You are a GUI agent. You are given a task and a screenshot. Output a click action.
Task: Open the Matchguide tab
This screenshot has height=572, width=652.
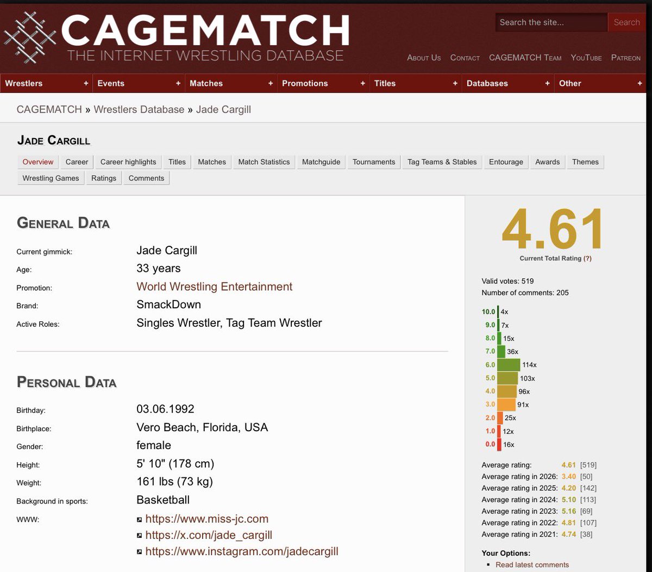[321, 162]
